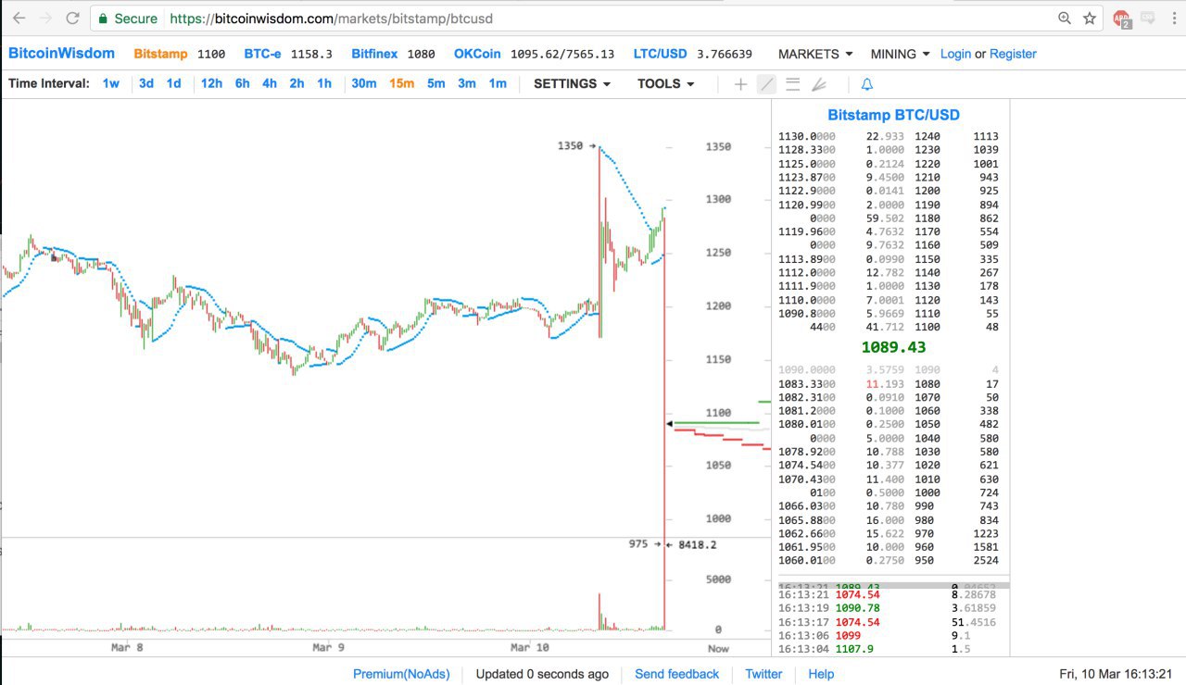Open the Bitfinex market link

(x=374, y=54)
